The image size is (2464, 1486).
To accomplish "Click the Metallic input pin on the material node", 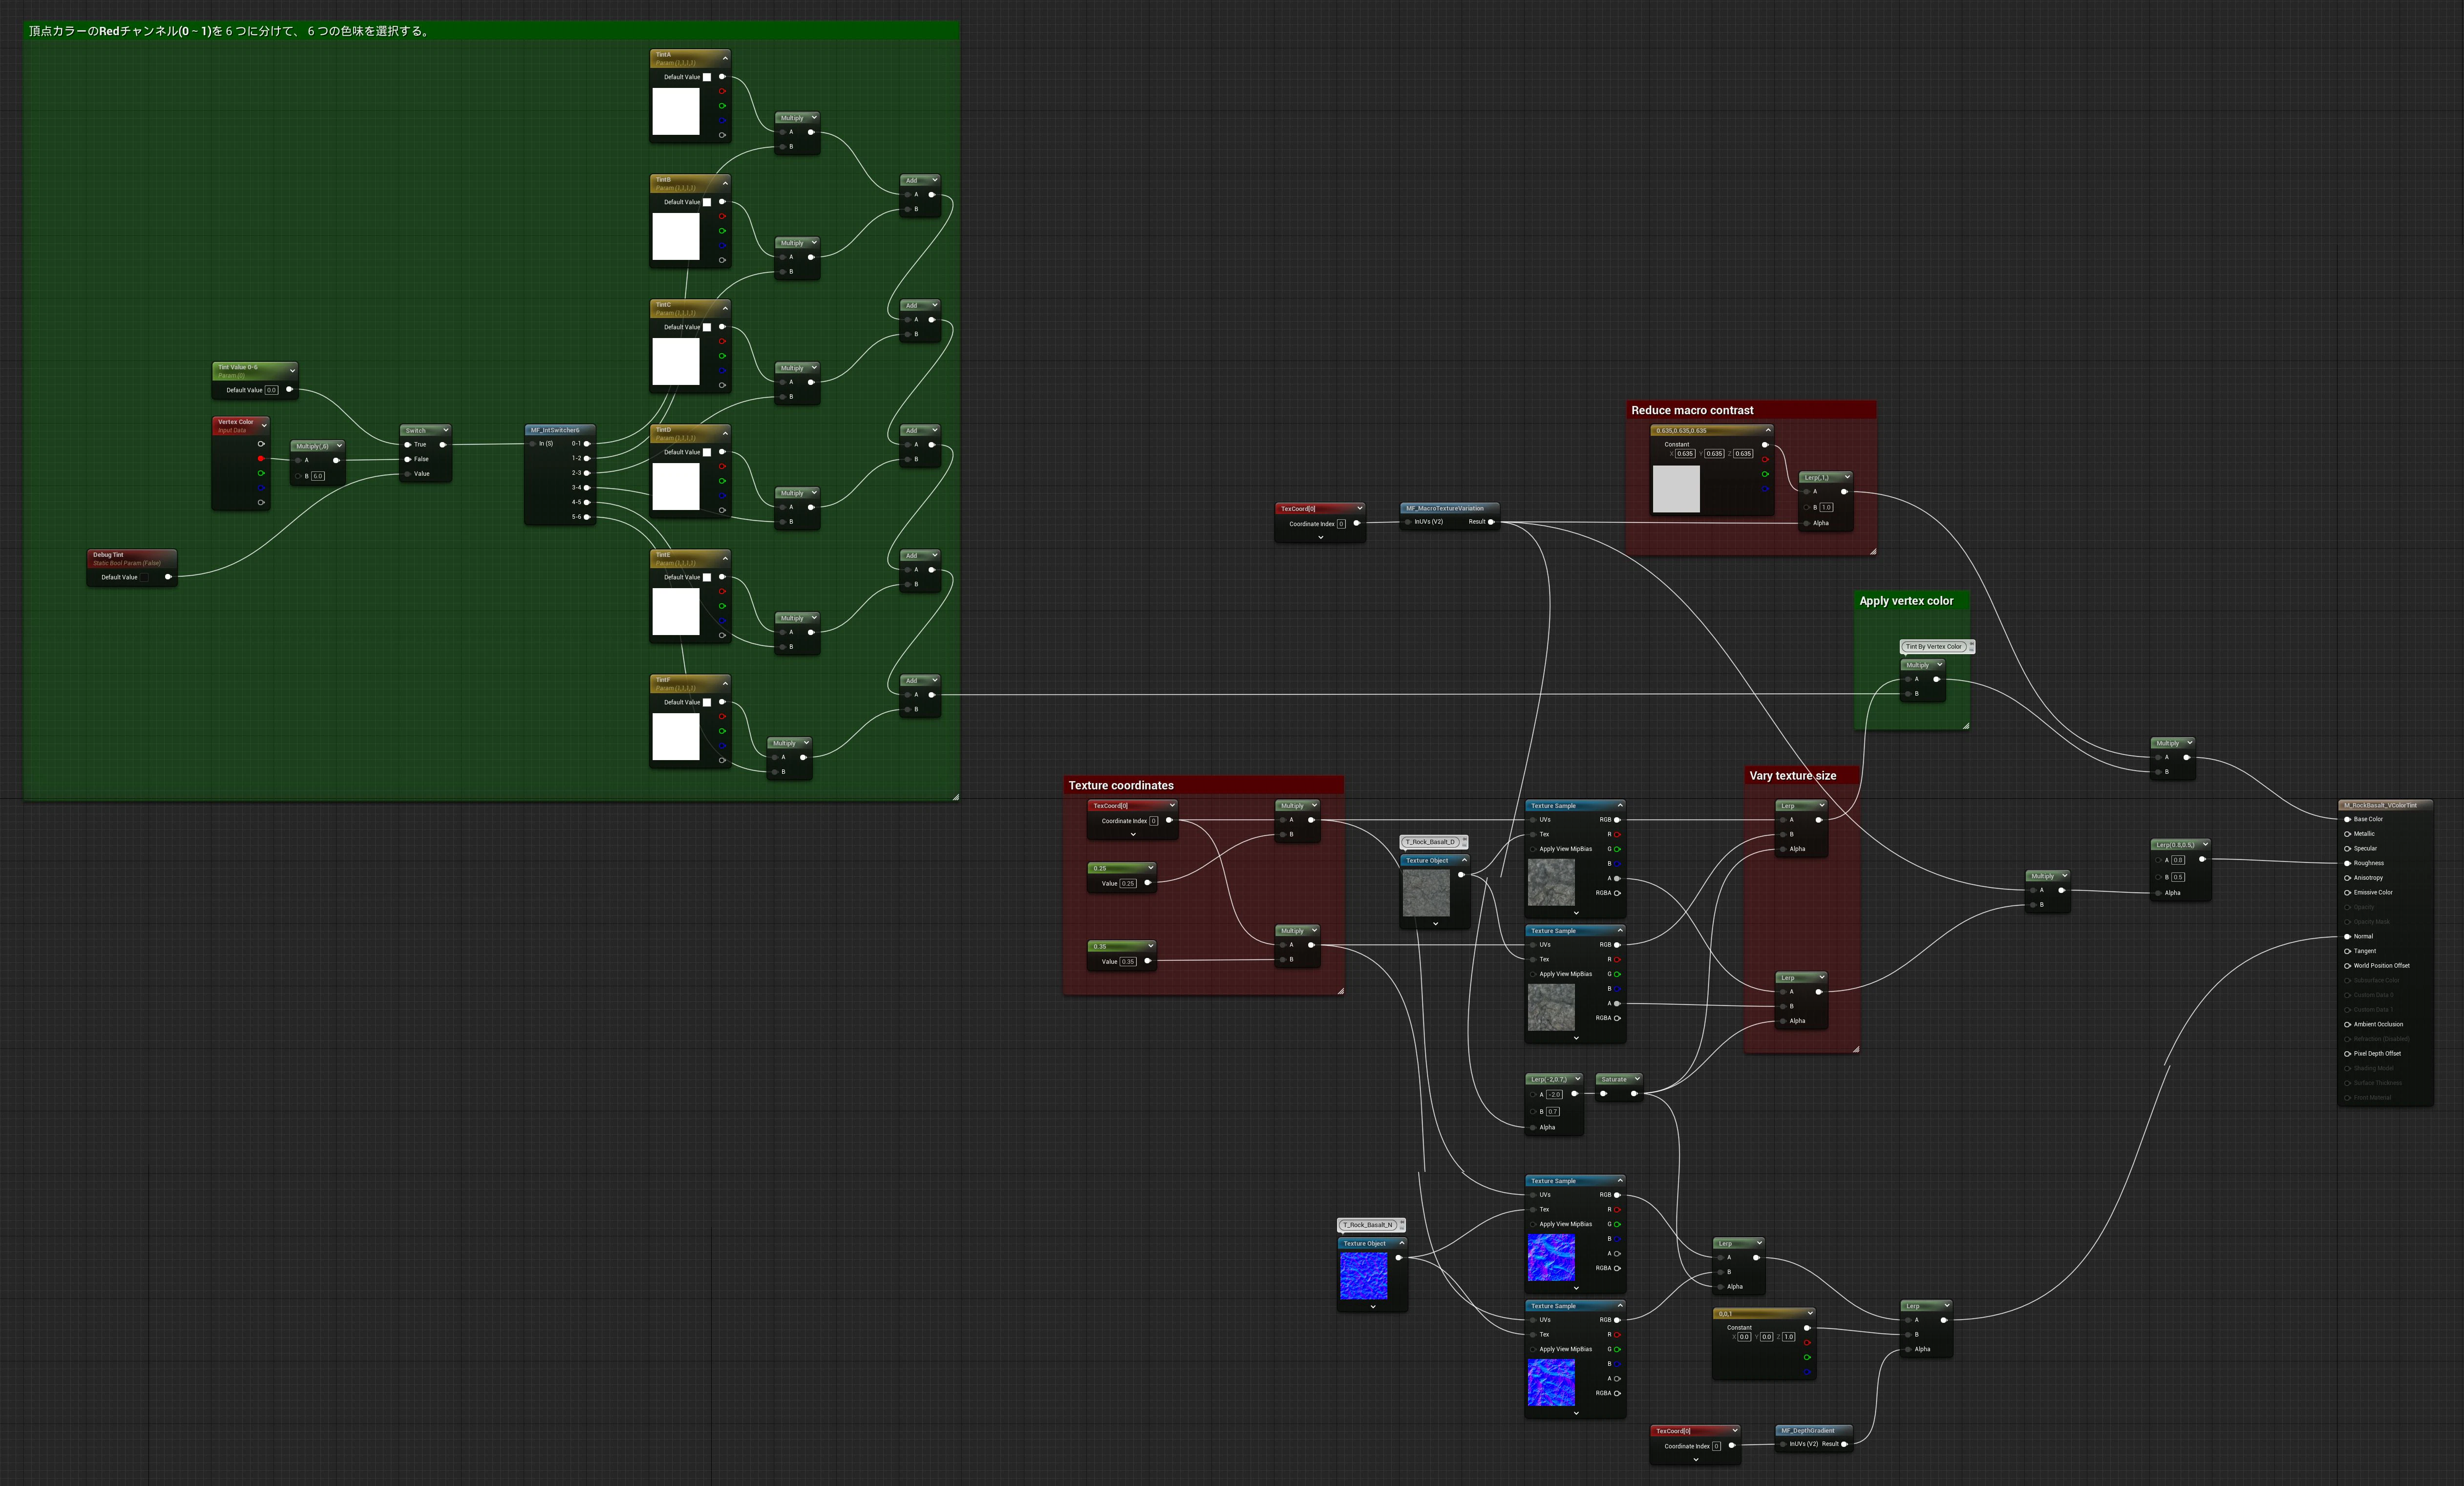I will pyautogui.click(x=2347, y=834).
